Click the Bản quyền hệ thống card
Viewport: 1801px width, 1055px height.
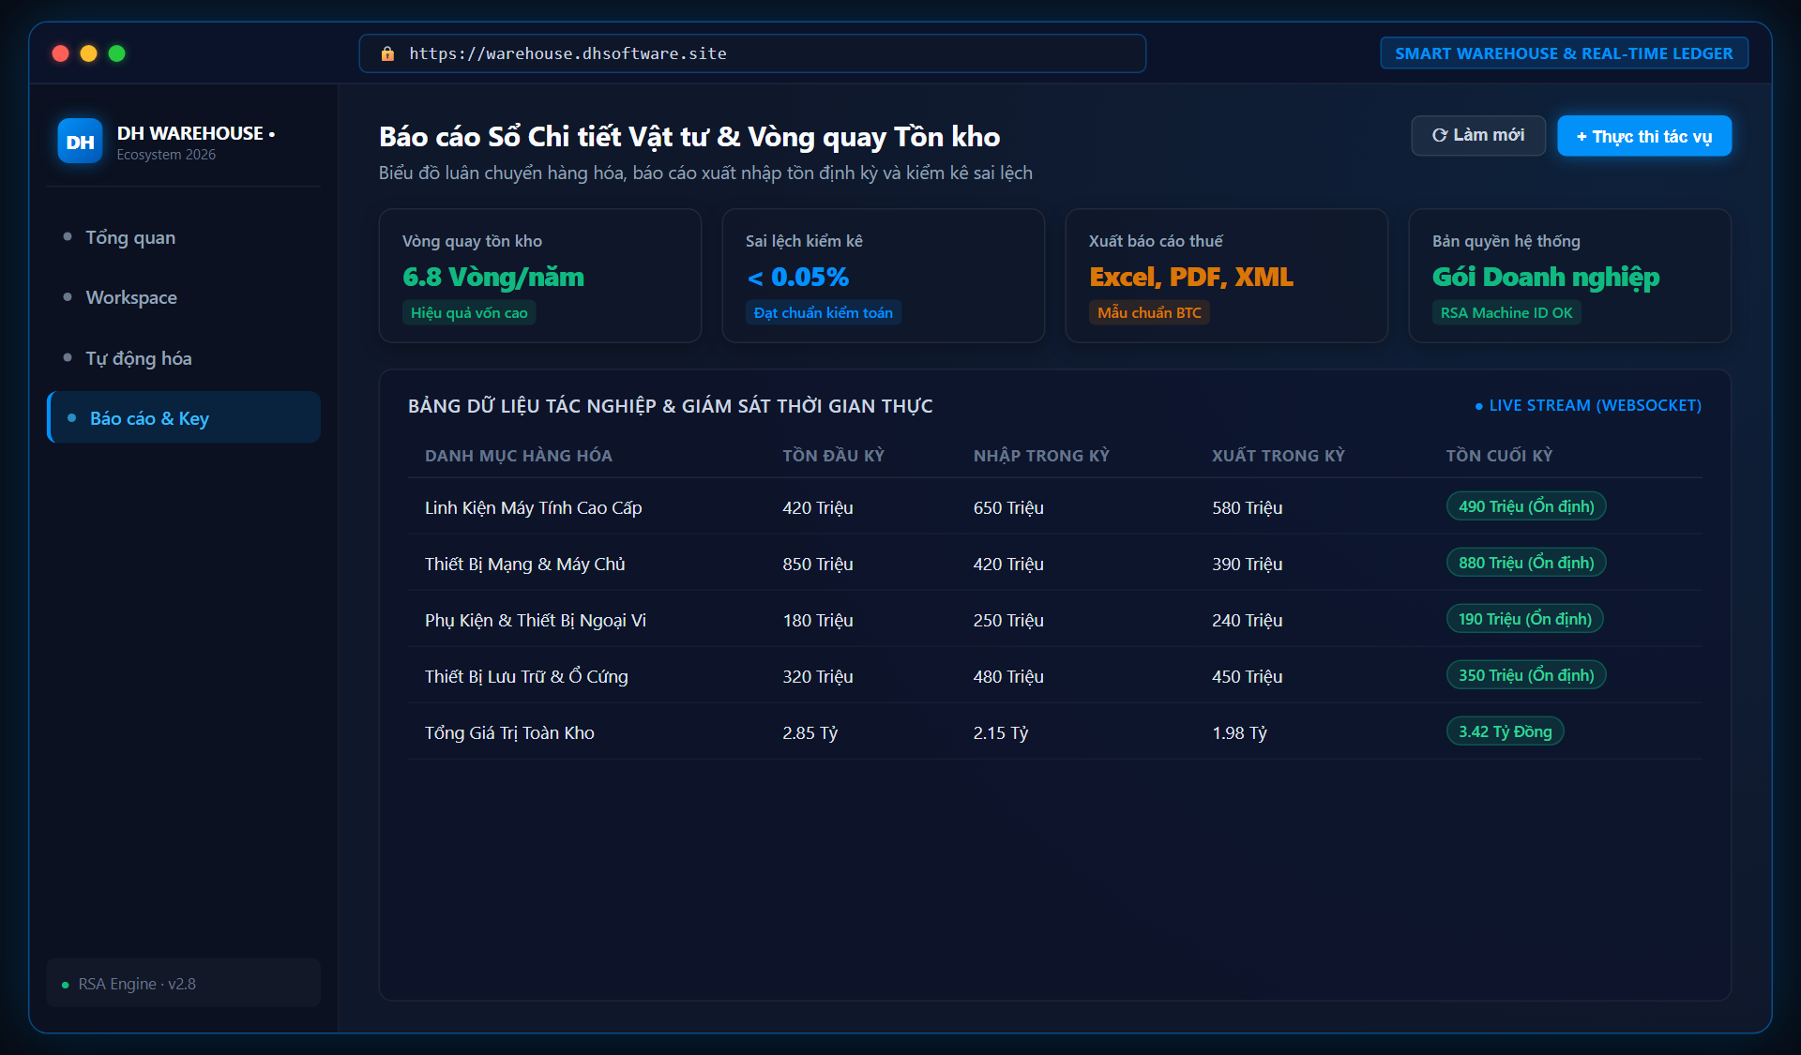[x=1570, y=276]
